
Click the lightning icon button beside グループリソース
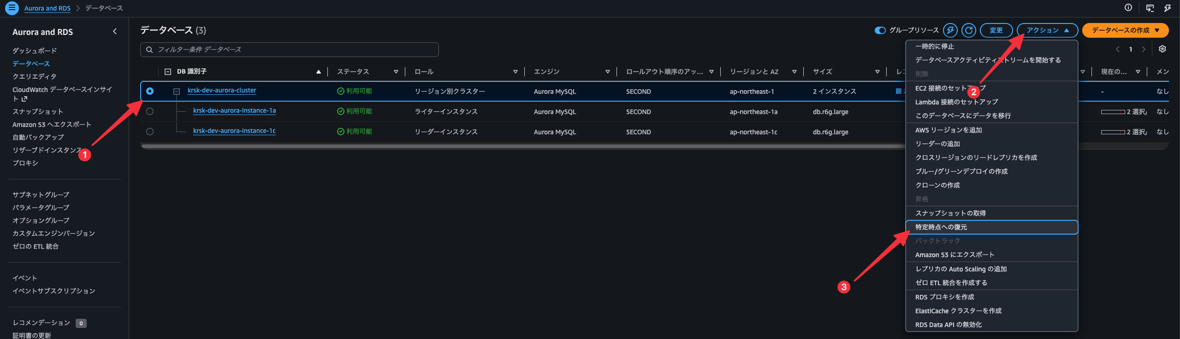(x=950, y=30)
